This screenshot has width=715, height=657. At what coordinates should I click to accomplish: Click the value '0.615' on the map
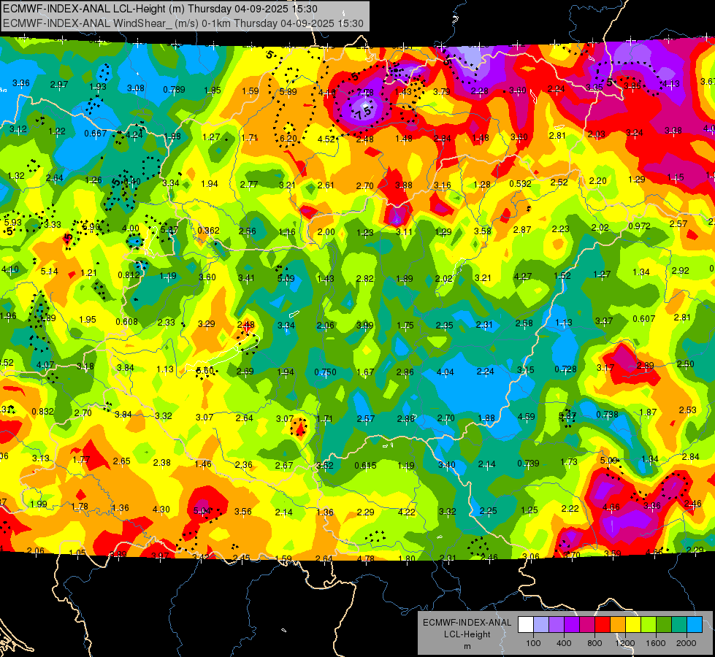pos(365,466)
